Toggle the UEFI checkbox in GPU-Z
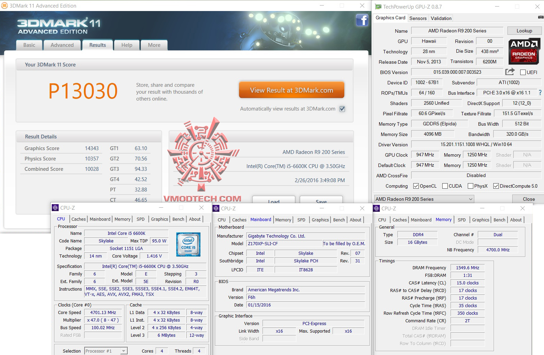Viewport: 544px width, 355px height. [x=523, y=72]
